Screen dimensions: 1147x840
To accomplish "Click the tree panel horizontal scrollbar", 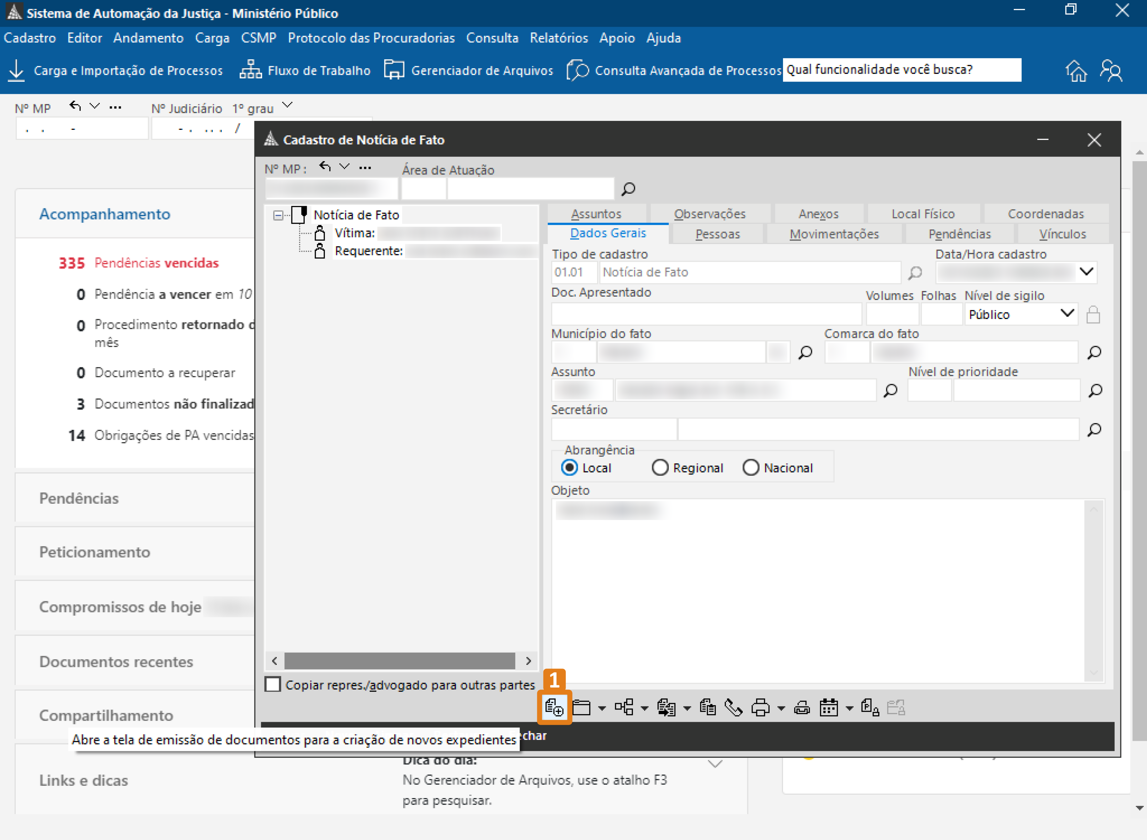I will (x=399, y=661).
